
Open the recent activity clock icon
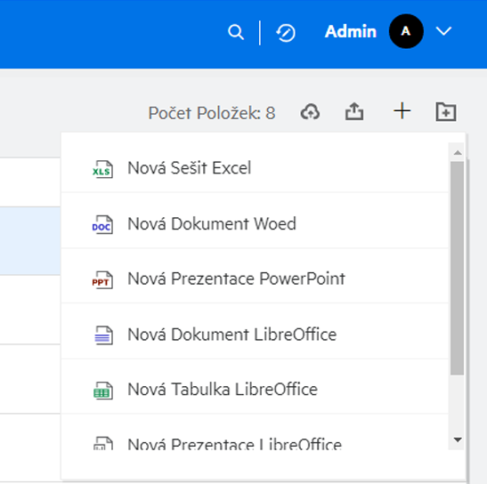(x=286, y=33)
